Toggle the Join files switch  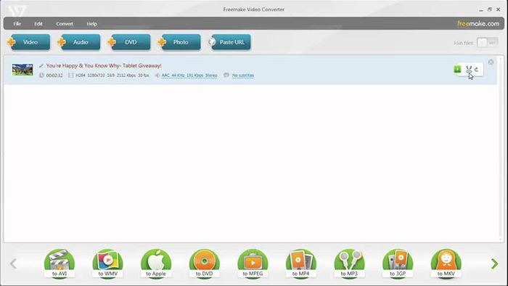(487, 43)
